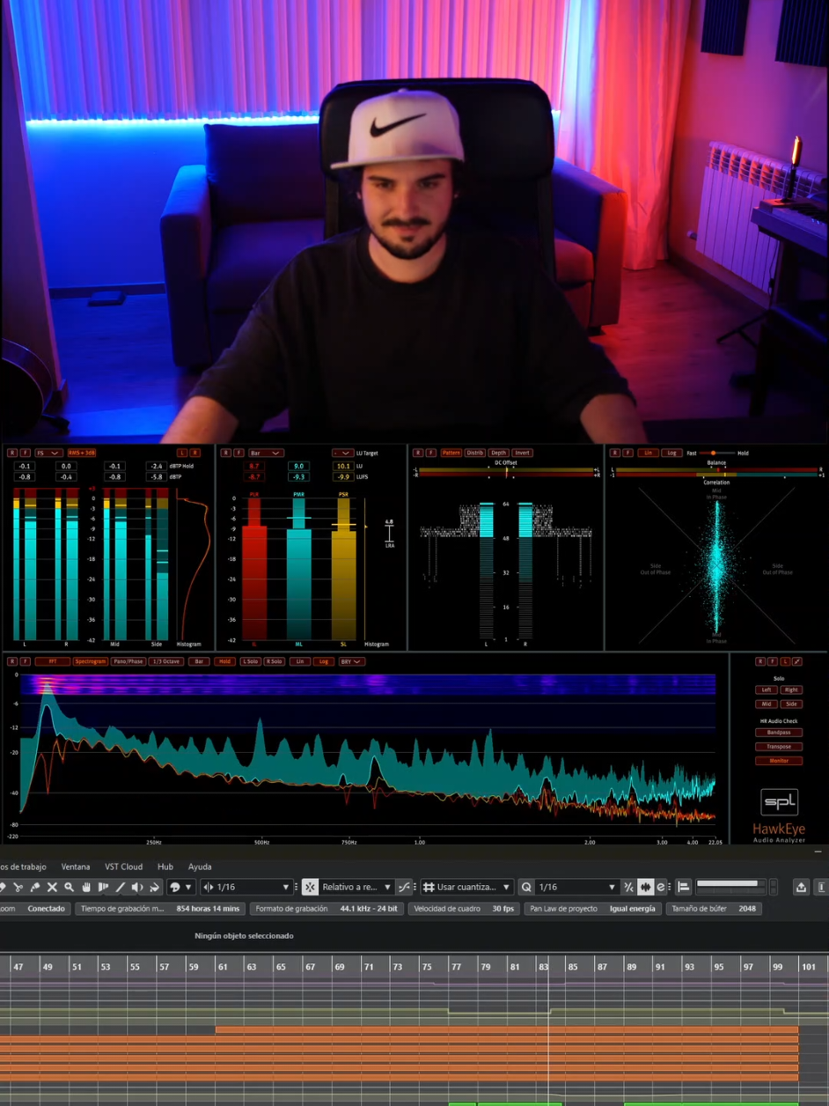Select the draw pencil tool
Image resolution: width=829 pixels, height=1106 pixels.
tap(120, 887)
